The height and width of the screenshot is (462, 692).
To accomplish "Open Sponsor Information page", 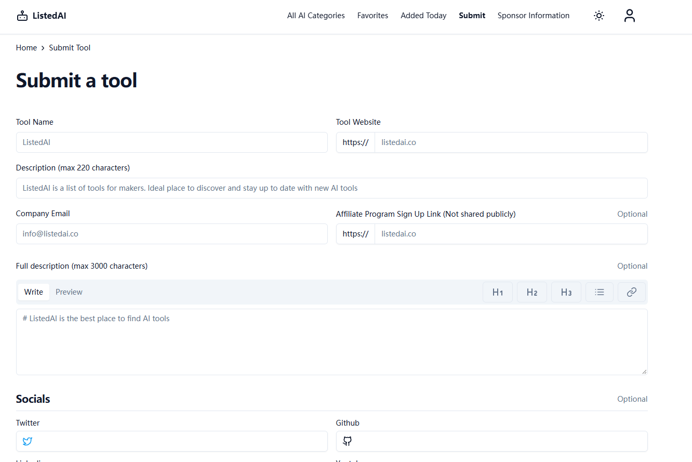I will (x=534, y=16).
